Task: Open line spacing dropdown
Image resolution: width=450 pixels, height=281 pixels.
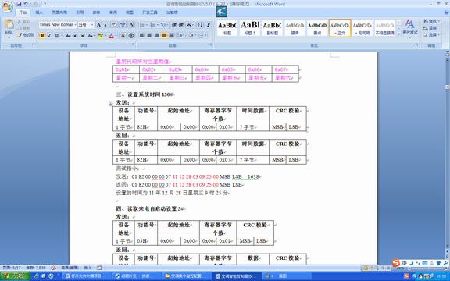Action: [180, 36]
